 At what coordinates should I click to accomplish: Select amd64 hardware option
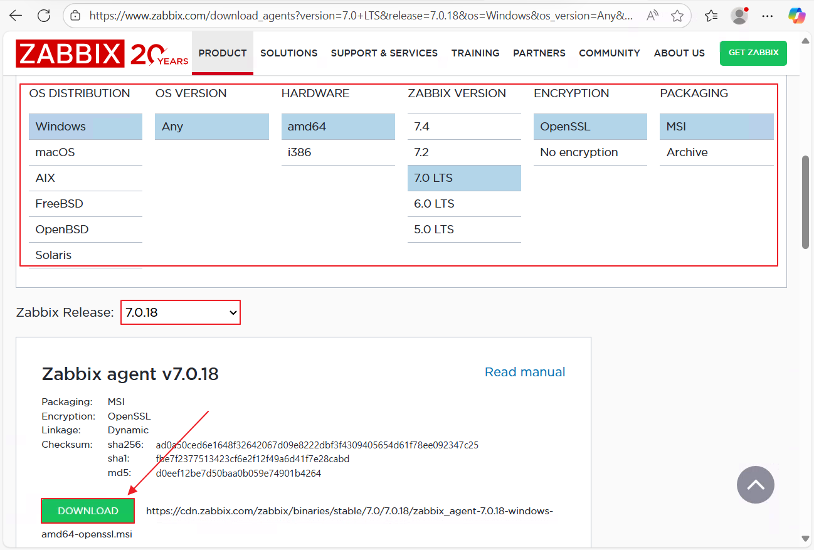(338, 126)
